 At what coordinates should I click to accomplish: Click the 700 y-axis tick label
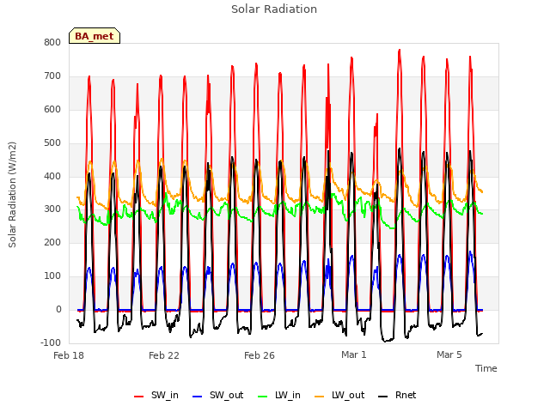(52, 76)
